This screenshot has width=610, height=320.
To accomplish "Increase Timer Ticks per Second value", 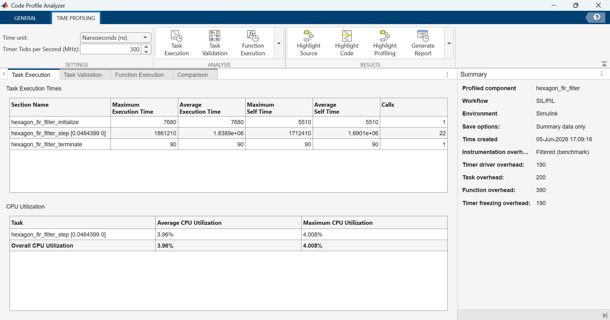I will (146, 47).
